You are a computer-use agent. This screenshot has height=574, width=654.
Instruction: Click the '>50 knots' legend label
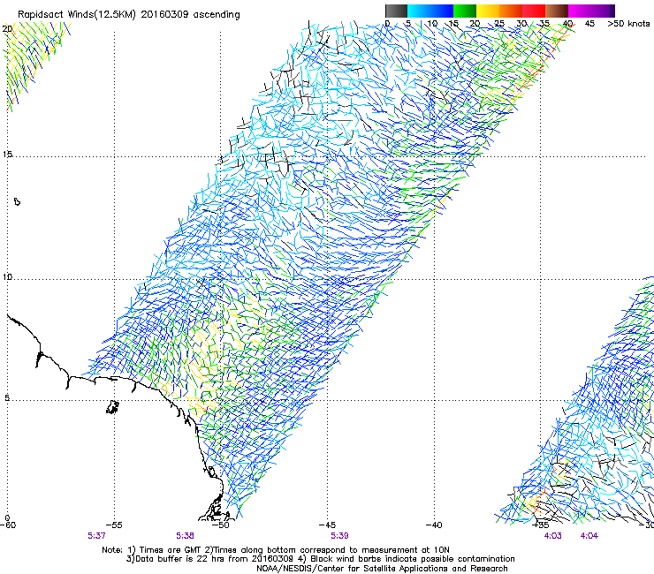coord(628,24)
